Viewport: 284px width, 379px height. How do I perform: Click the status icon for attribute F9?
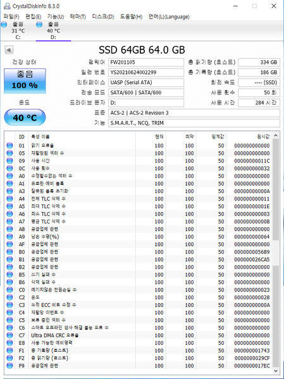point(9,366)
